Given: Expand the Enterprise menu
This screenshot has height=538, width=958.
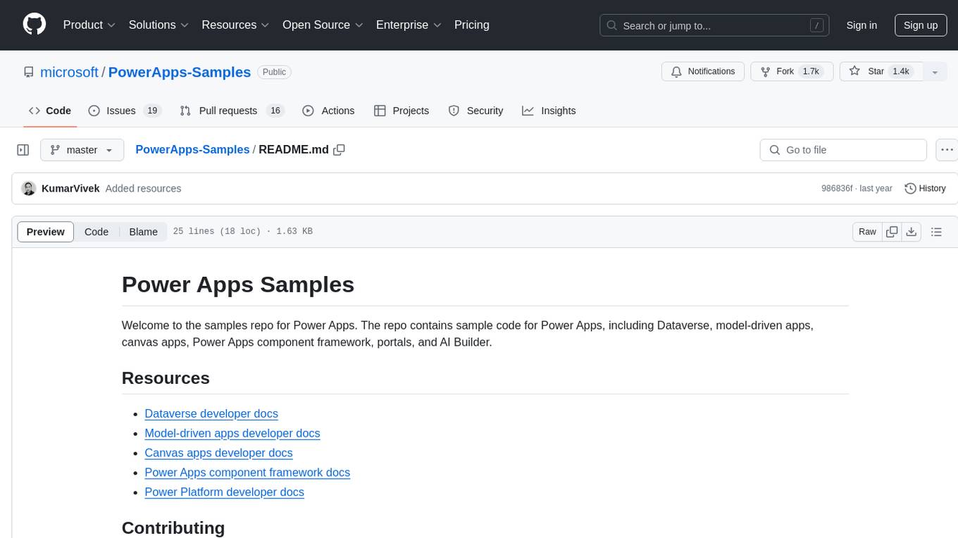Looking at the screenshot, I should pos(409,25).
